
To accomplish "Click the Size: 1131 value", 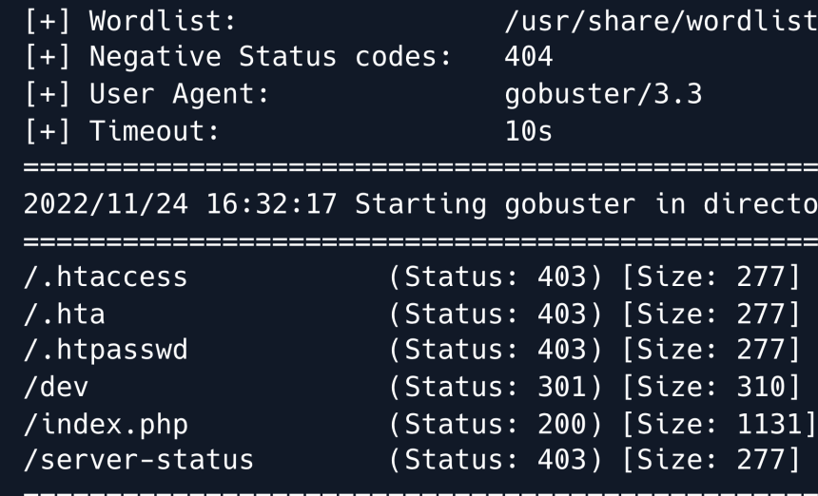I will (727, 424).
